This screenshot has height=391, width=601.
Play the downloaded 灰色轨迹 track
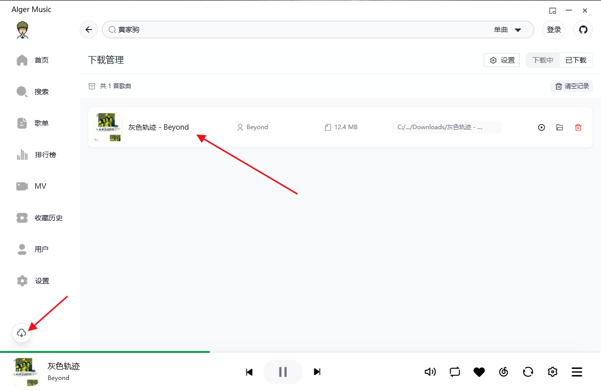(541, 128)
